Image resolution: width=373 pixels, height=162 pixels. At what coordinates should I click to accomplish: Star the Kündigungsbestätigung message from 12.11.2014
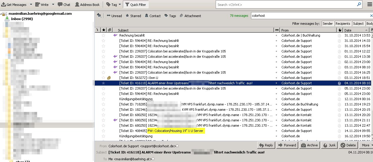[x=103, y=99]
